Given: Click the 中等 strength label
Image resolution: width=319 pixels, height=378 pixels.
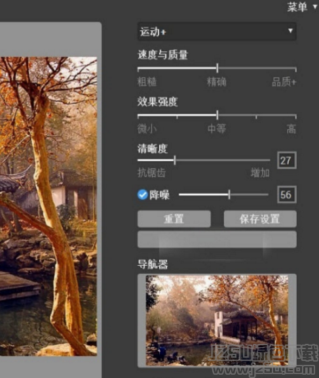Looking at the screenshot, I should coord(217,129).
